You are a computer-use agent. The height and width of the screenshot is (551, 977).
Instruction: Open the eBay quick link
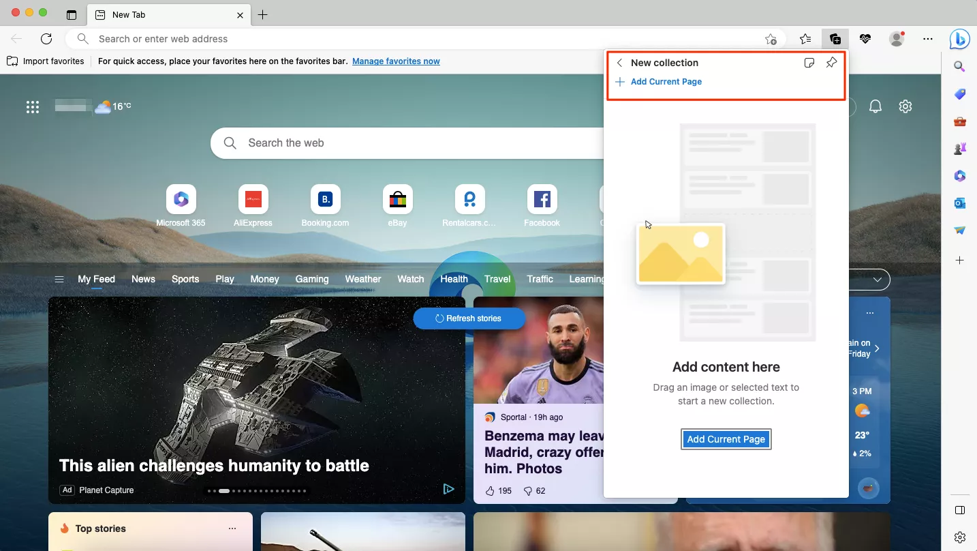coord(397,206)
